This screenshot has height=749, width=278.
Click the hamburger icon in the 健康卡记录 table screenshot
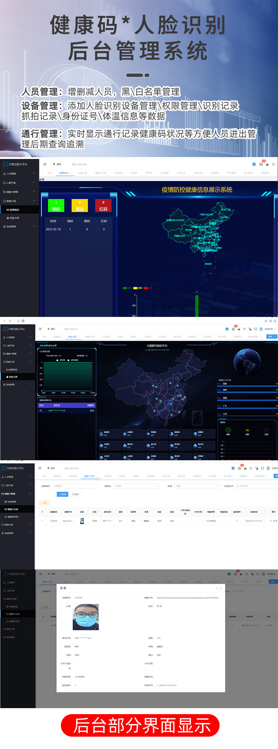pos(40,468)
